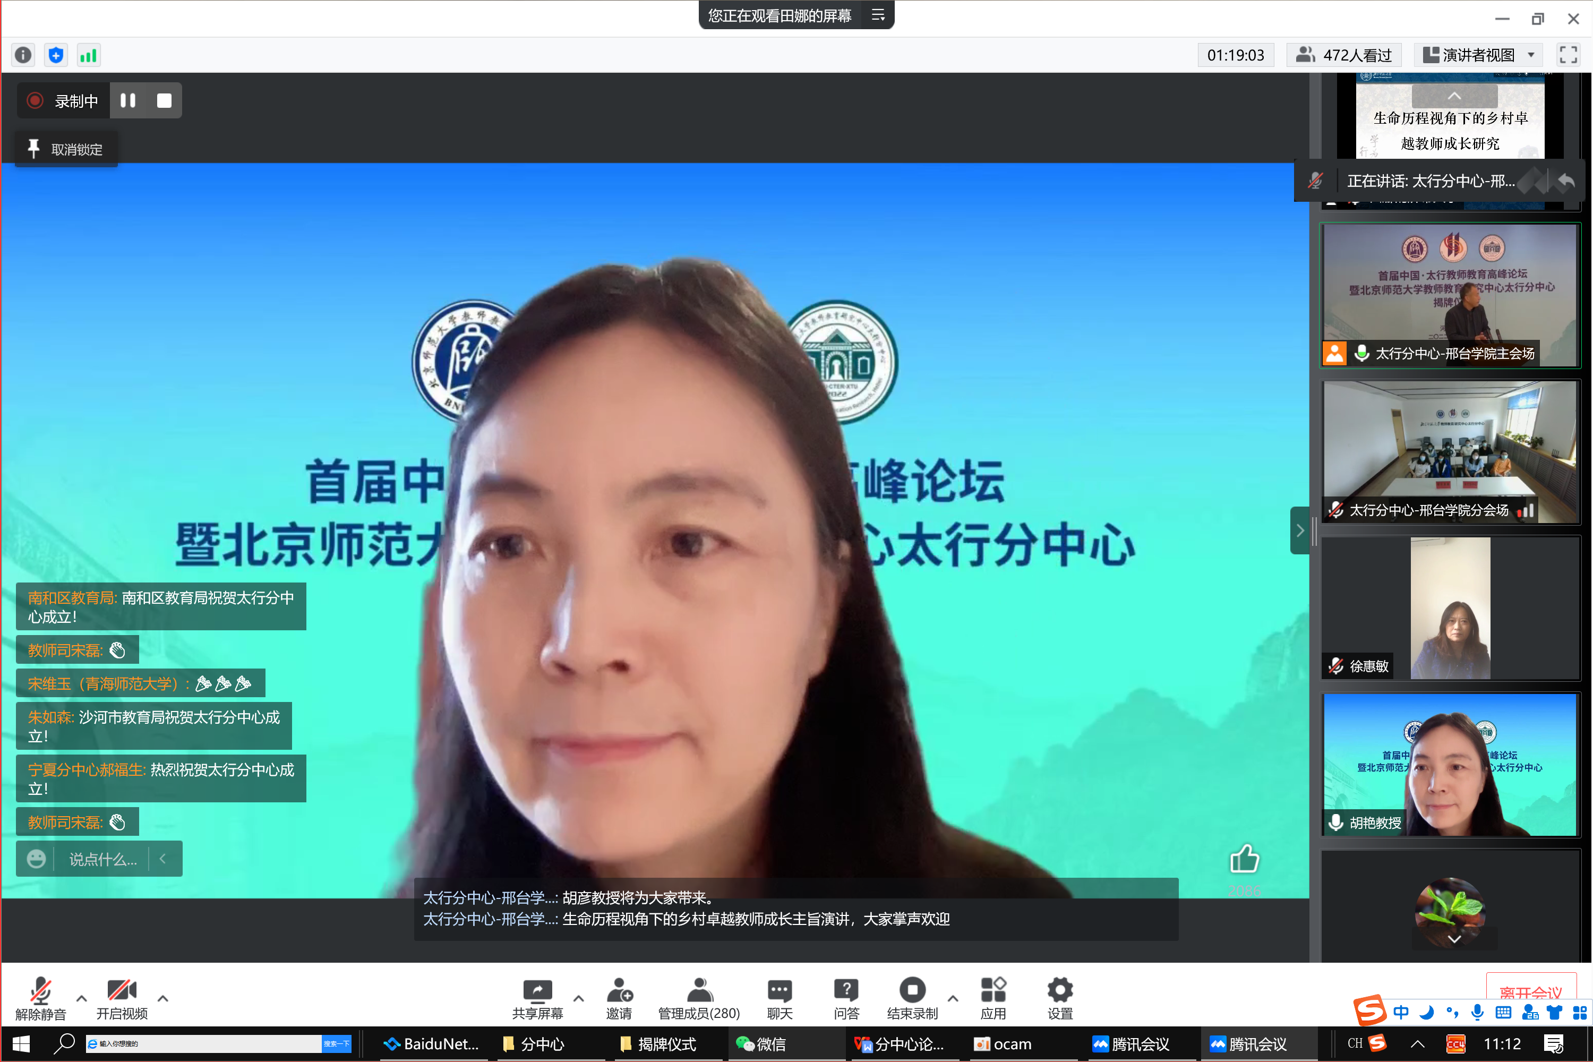Open the emoji picker in chat box
Image resolution: width=1593 pixels, height=1062 pixels.
point(36,859)
